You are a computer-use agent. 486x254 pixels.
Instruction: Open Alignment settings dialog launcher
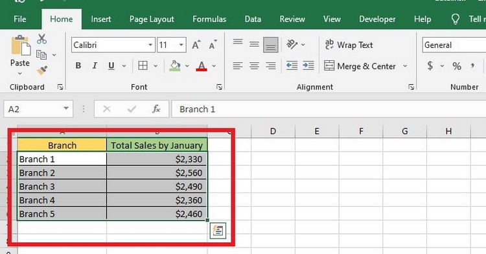tap(411, 87)
